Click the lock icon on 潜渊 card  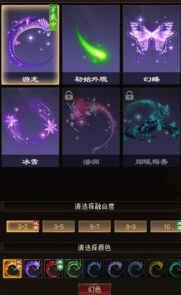pos(69,96)
